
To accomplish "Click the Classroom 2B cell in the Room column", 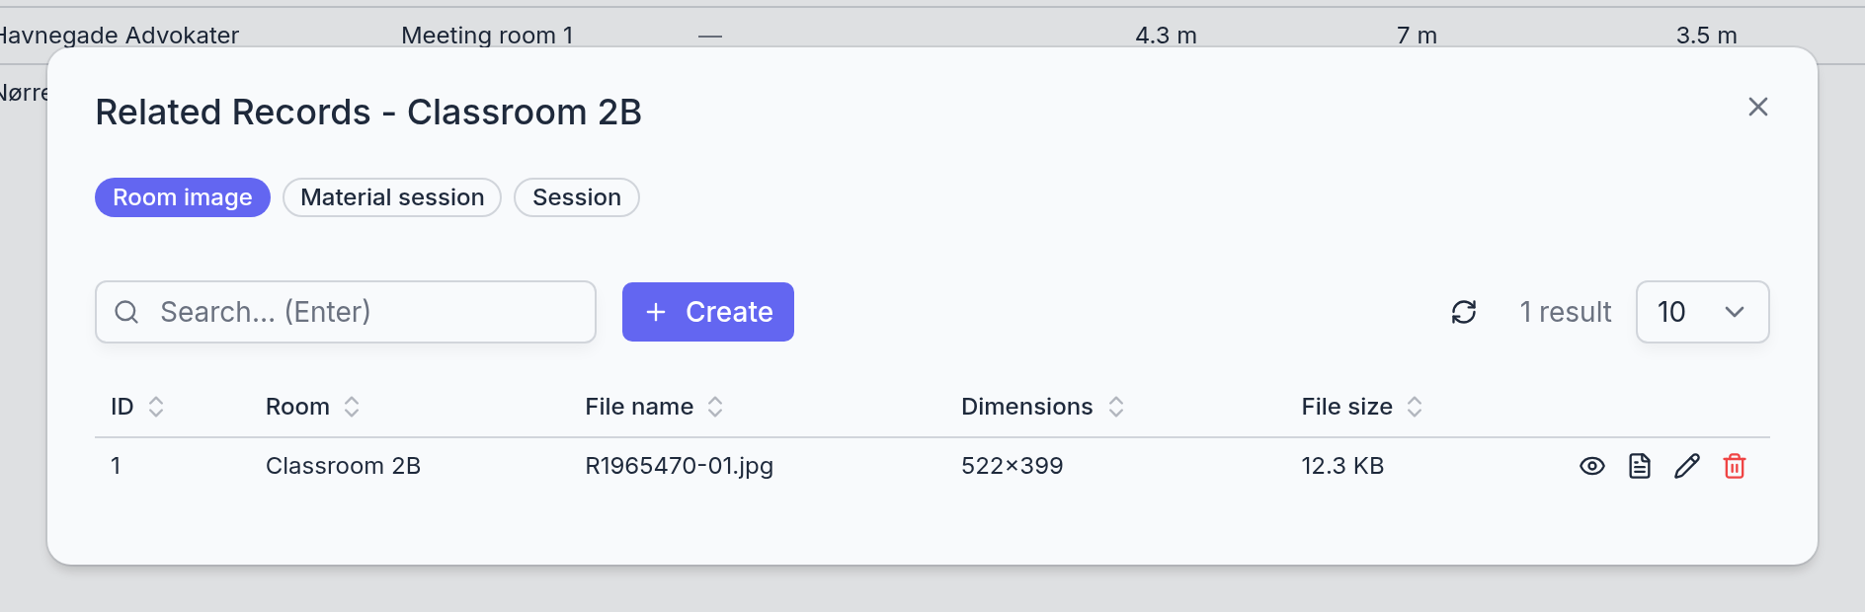I will point(343,466).
